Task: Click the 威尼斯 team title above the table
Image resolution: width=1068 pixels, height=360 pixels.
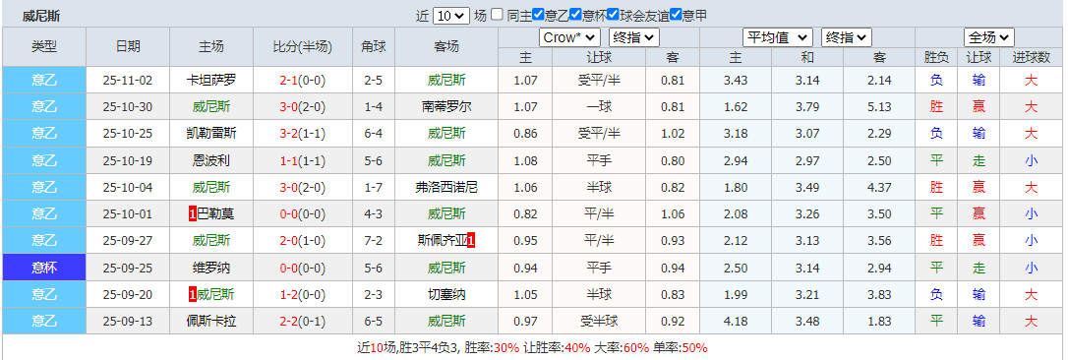Action: pyautogui.click(x=41, y=16)
